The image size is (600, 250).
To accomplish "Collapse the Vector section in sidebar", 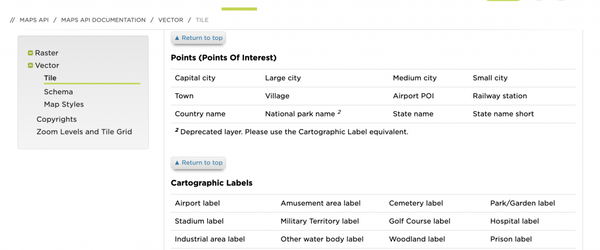I will (30, 66).
